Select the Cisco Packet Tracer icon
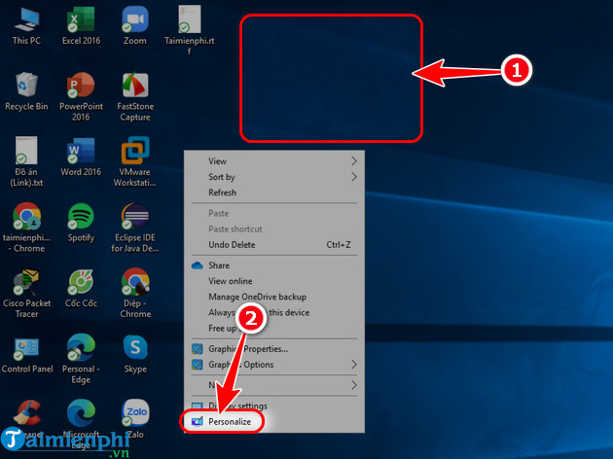Screen dimensions: 613x459 pyautogui.click(x=26, y=282)
